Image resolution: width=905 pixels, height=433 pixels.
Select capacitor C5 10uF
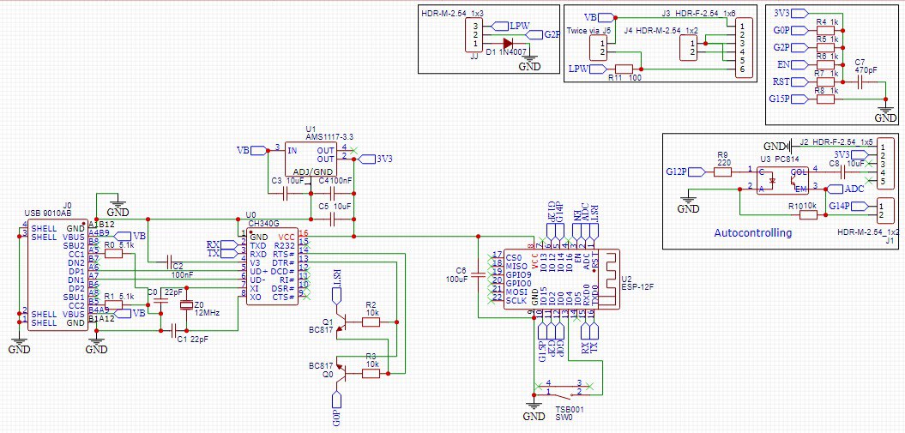pos(334,220)
